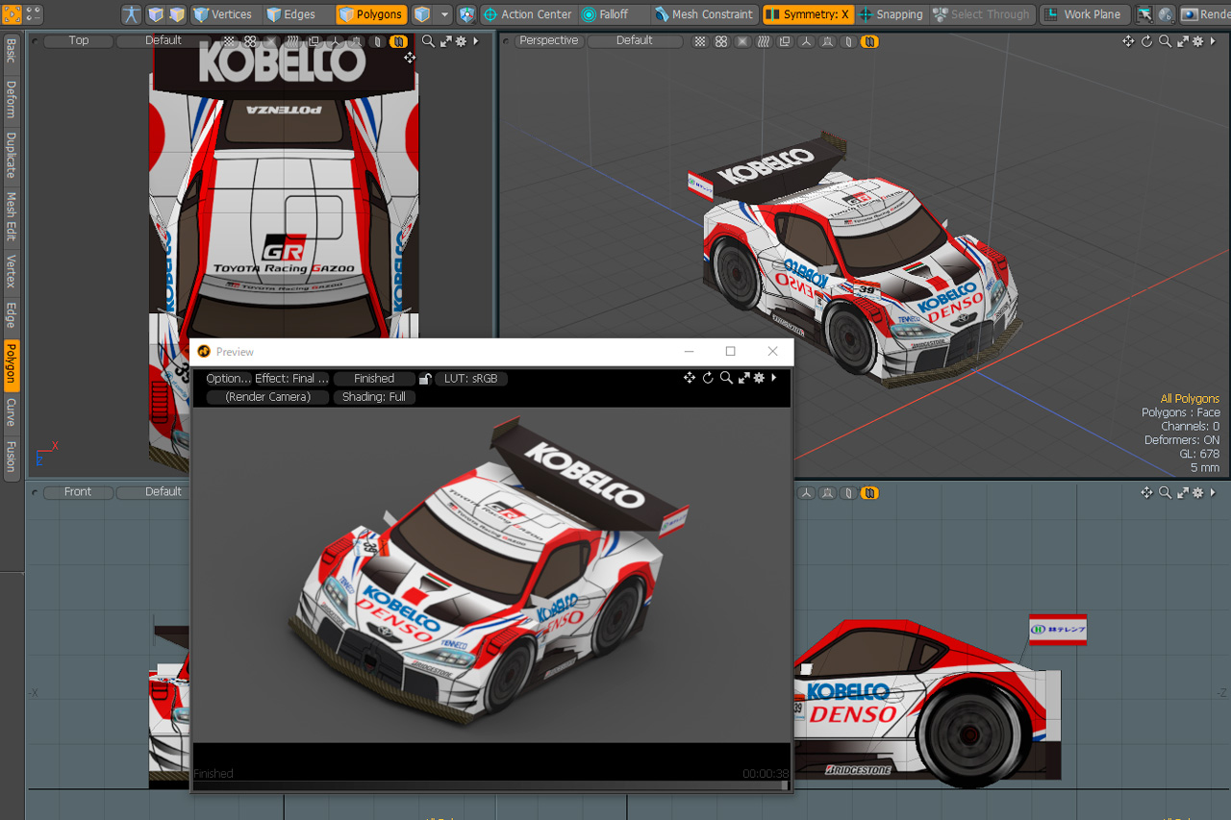Click the axis icon in Perspective viewport header
1231x820 pixels.
click(x=806, y=41)
